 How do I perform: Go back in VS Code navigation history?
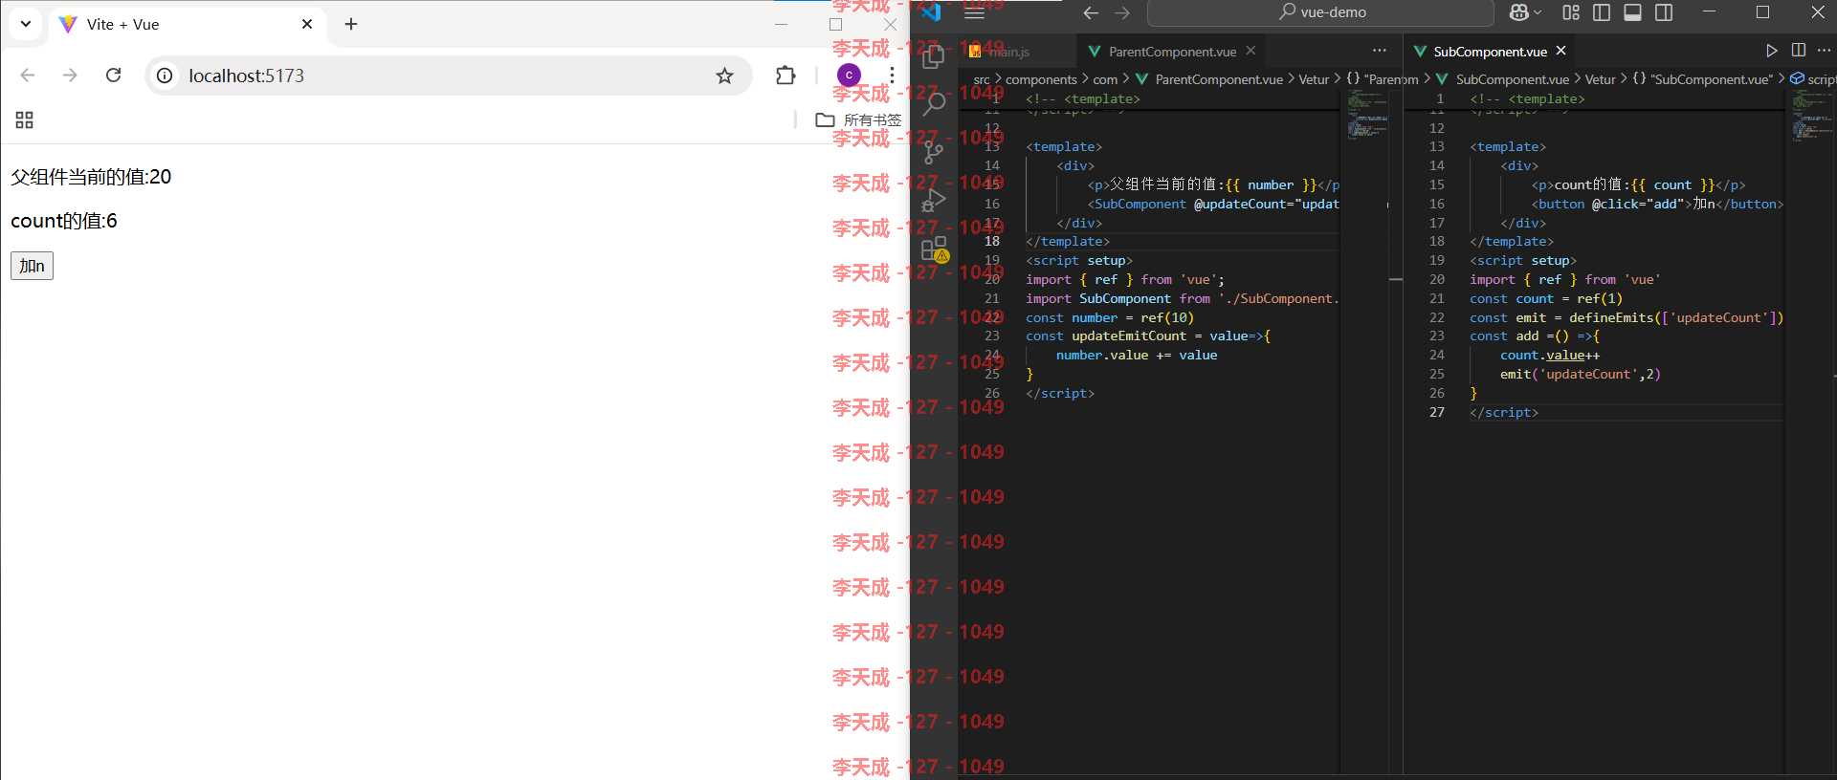tap(1091, 12)
